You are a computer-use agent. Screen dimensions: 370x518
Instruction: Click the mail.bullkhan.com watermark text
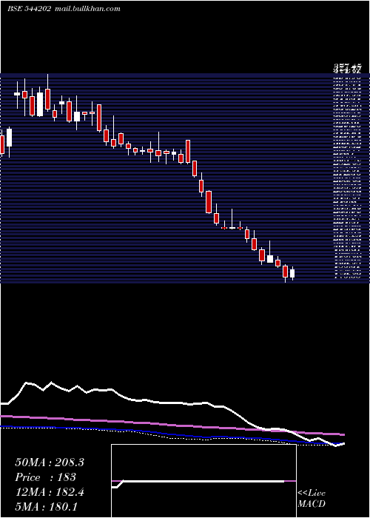87,9
